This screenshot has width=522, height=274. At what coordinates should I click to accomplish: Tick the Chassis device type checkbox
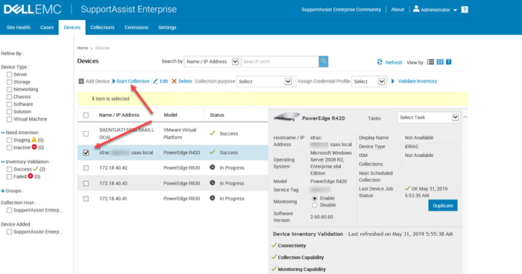coord(9,97)
